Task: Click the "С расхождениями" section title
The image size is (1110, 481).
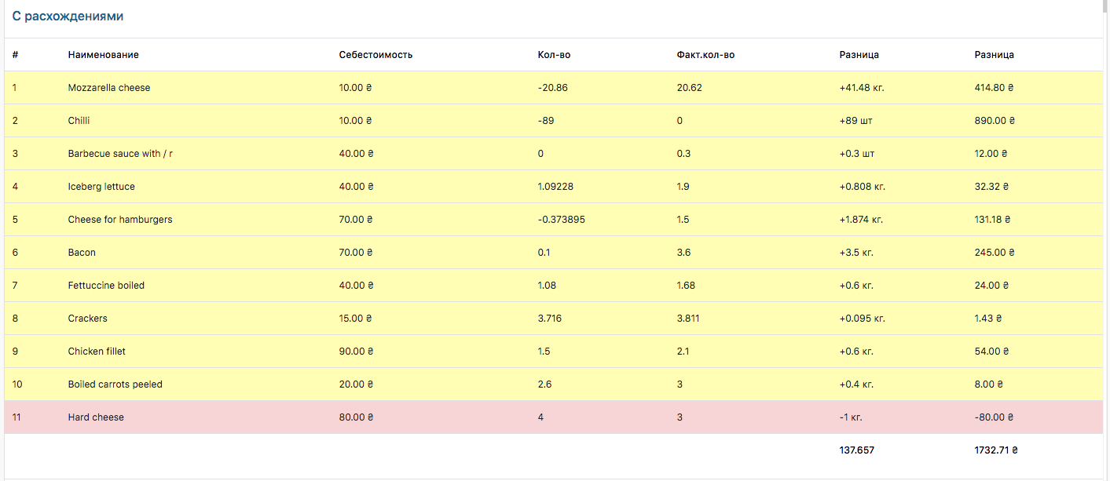Action: (68, 16)
